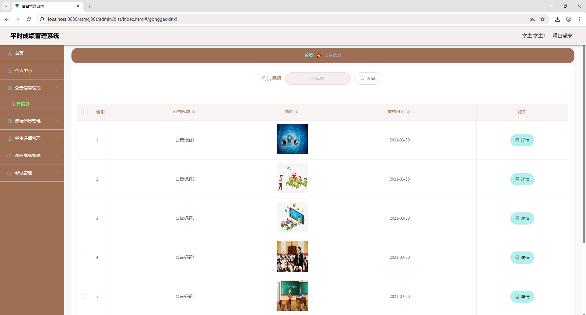Click 退出登录 to log out
This screenshot has width=586, height=315.
562,36
